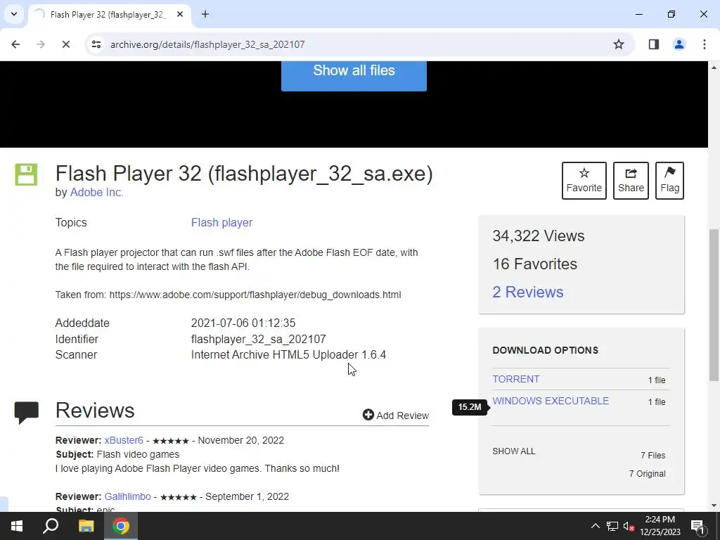Download the TORRENT file
The height and width of the screenshot is (540, 720).
(515, 379)
